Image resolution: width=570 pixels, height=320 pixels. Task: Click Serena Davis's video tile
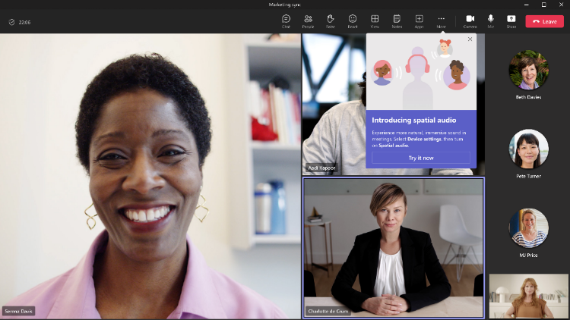coord(150,176)
